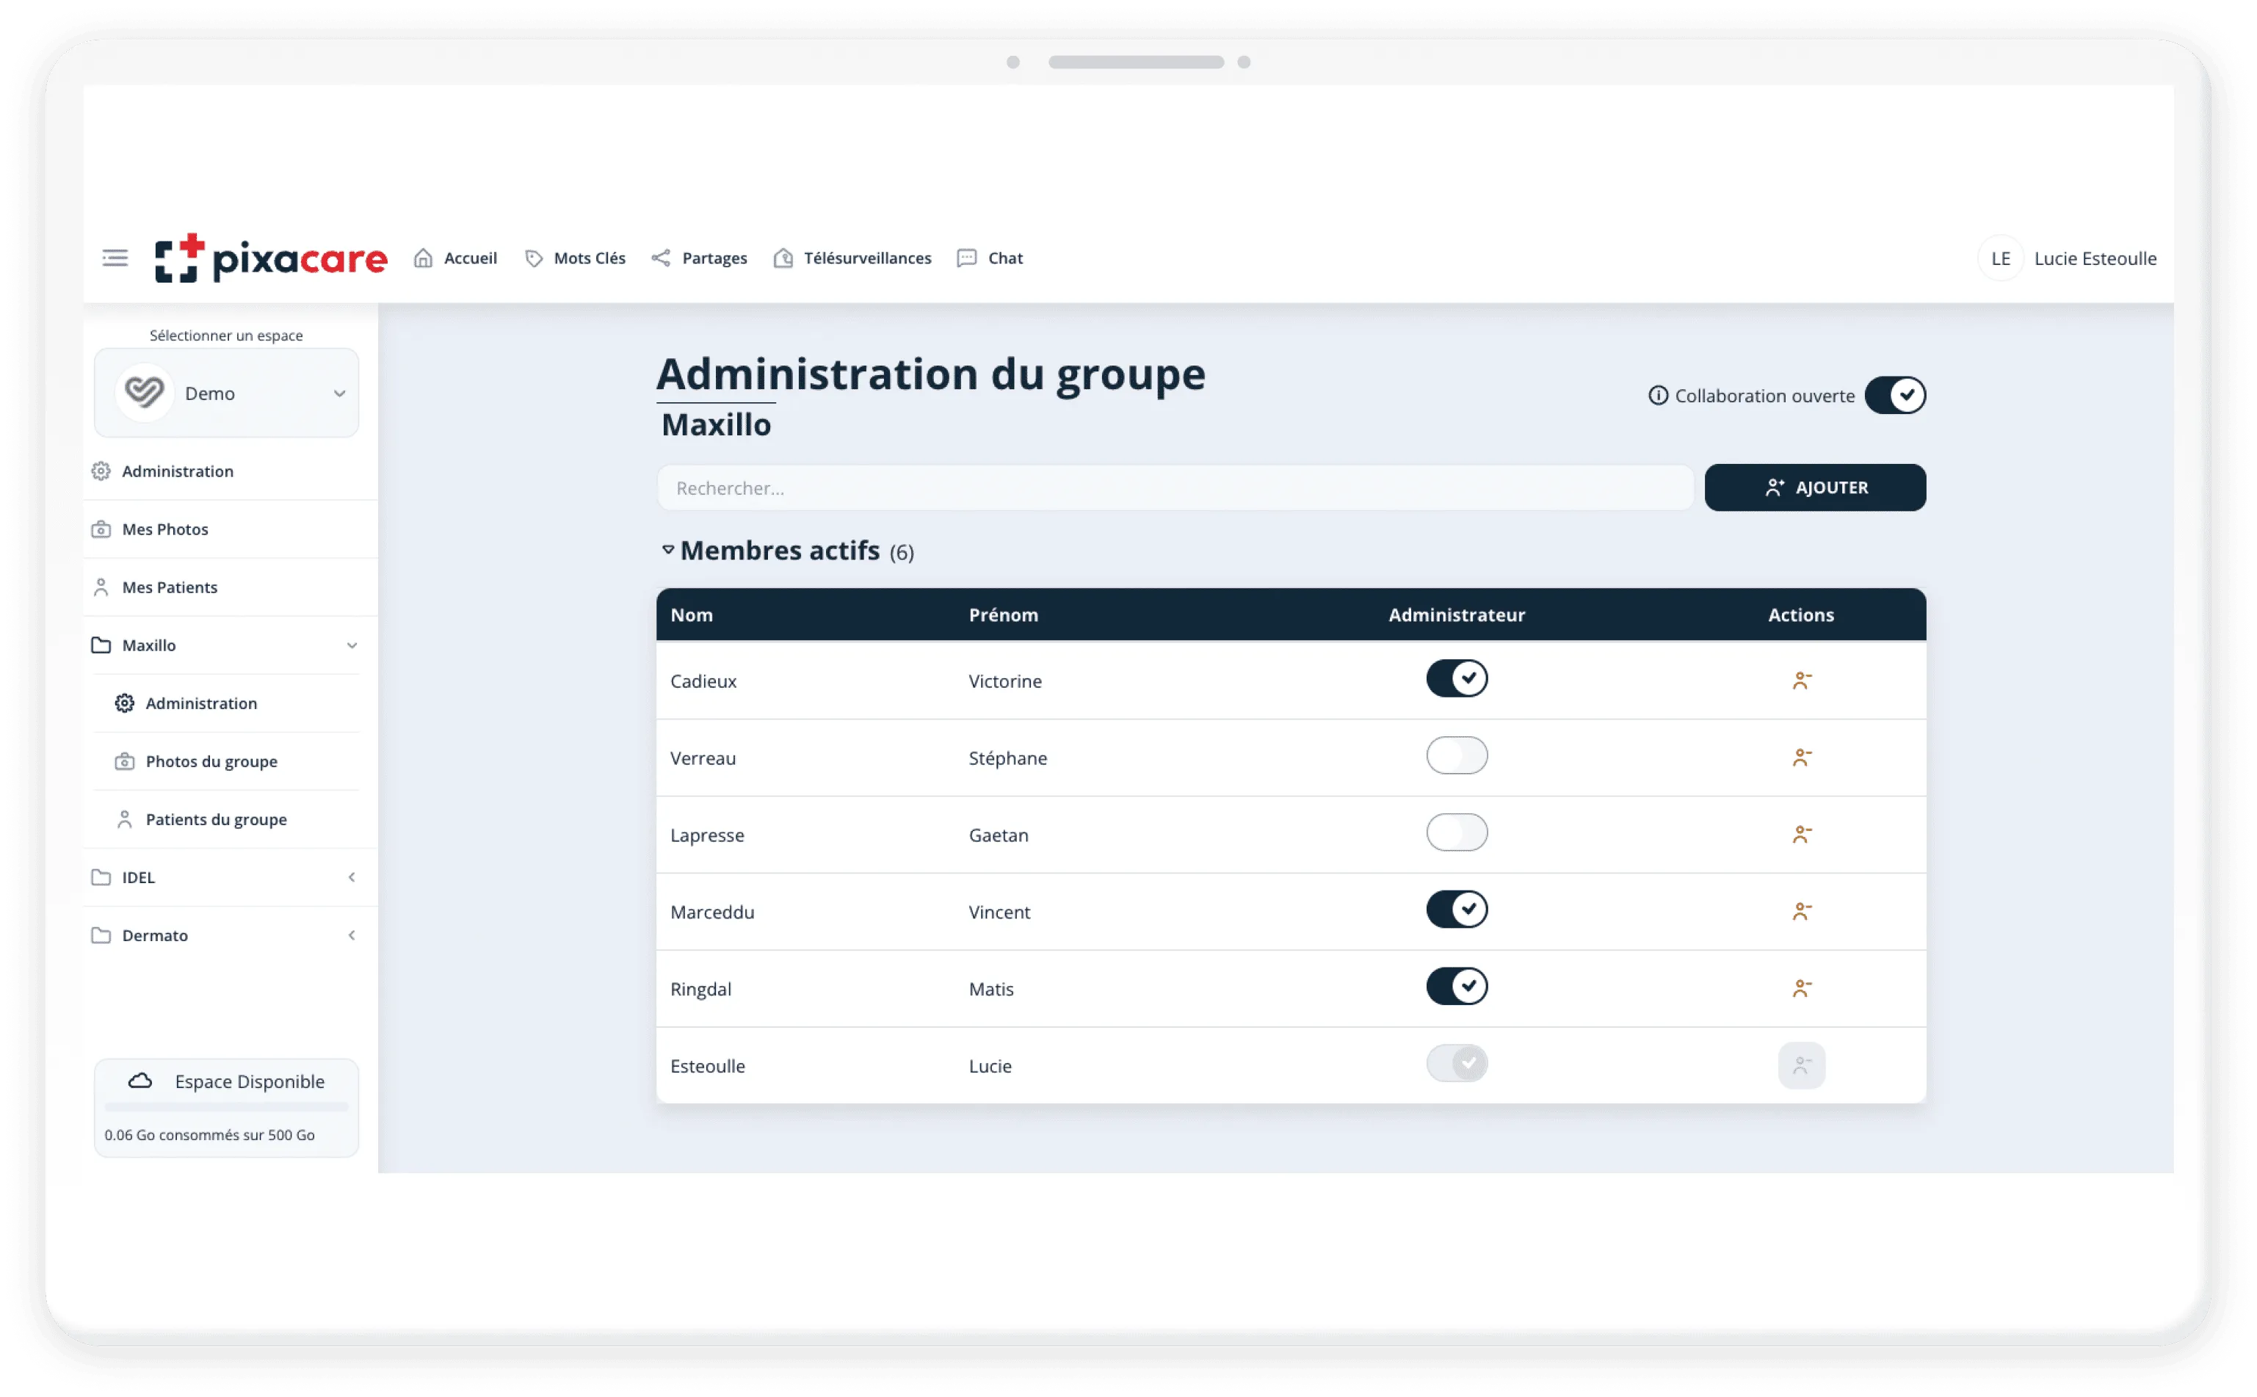This screenshot has height=1397, width=2257.
Task: Click the IDEL folder icon
Action: tap(101, 877)
